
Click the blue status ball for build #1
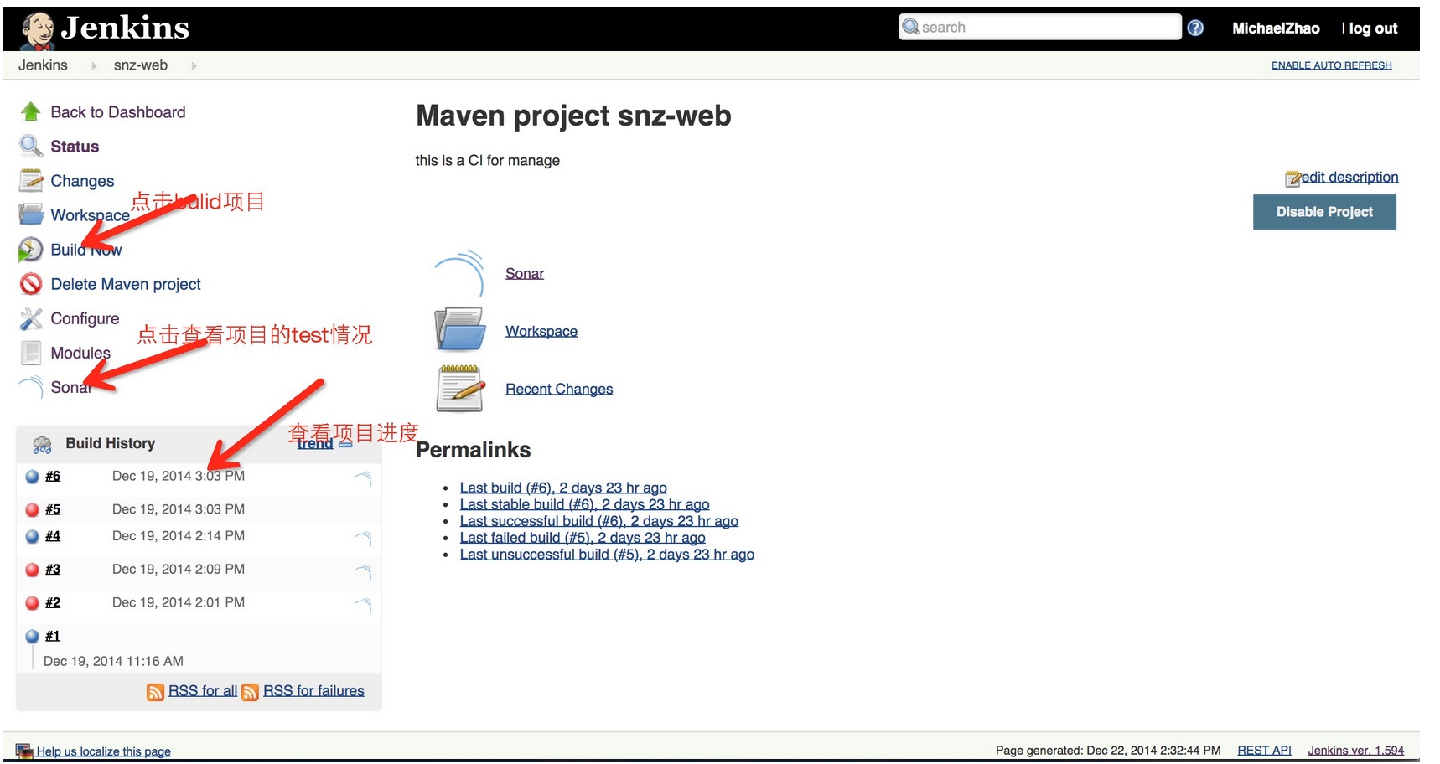[x=32, y=637]
